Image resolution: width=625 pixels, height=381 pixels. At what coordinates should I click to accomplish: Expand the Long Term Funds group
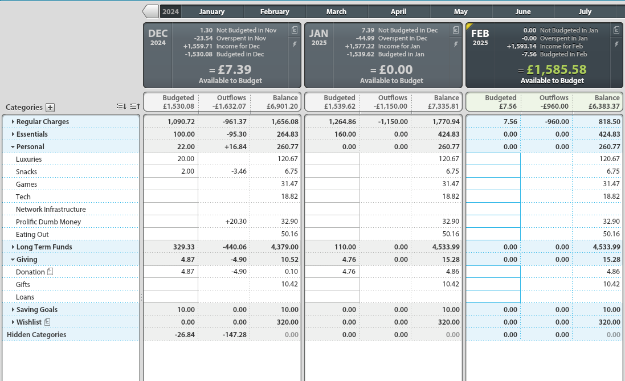(x=13, y=247)
